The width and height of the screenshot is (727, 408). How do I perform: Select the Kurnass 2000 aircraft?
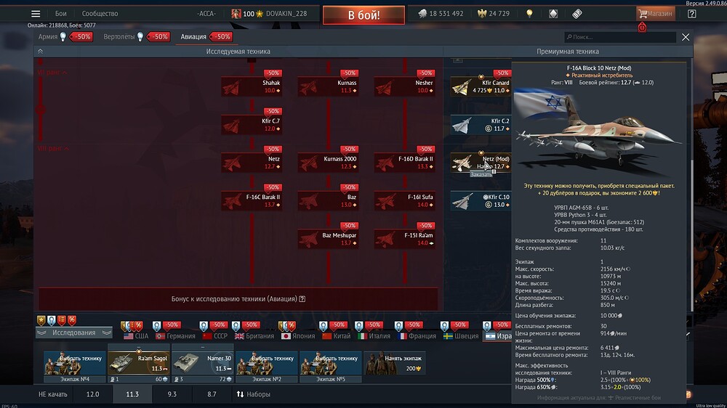coord(328,163)
